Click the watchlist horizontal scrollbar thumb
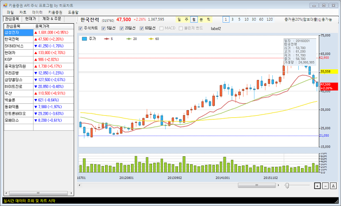Image resolution: width=341 pixels, height=206 pixels. tap(38, 193)
